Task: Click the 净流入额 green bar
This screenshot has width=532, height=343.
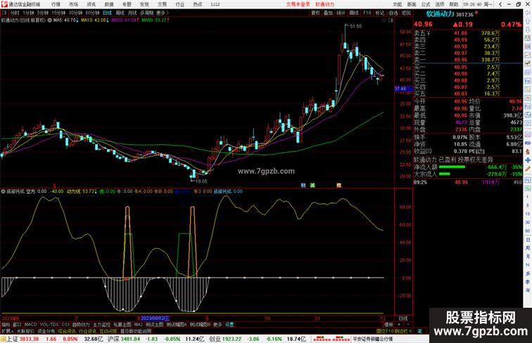Action: pyautogui.click(x=452, y=167)
